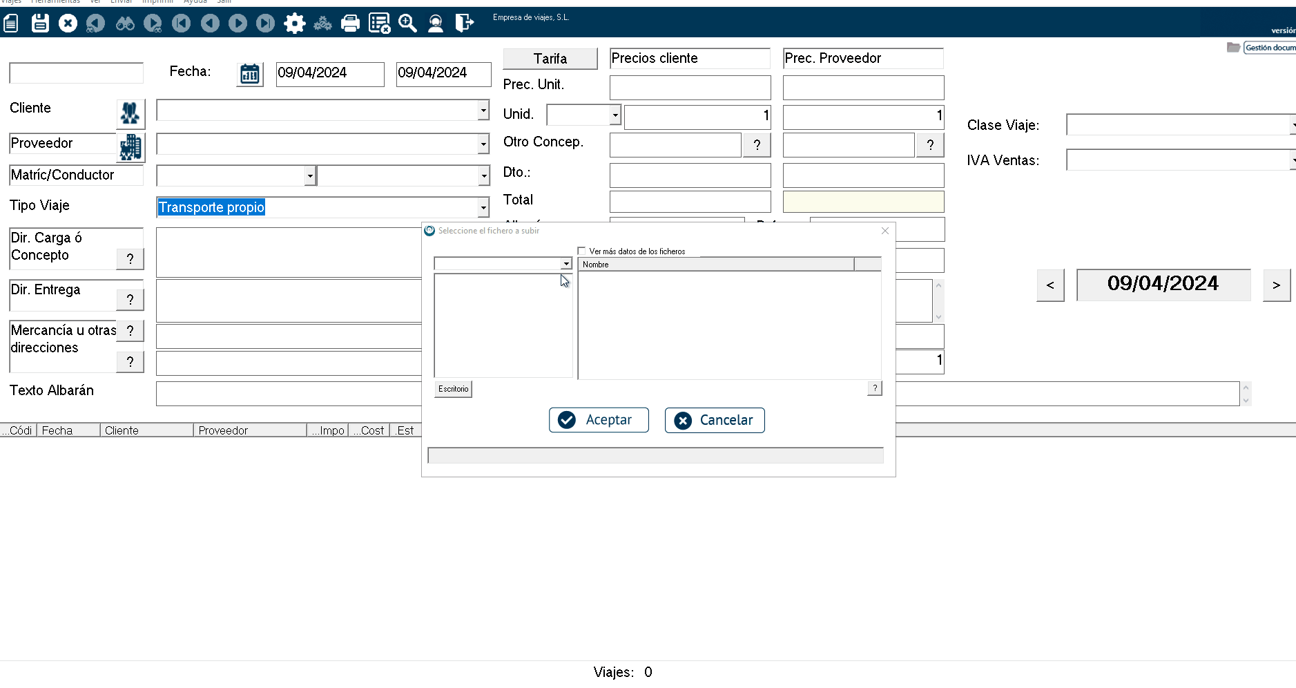Click the printer icon in toolbar
Viewport: 1296px width, 688px height.
[x=351, y=23]
